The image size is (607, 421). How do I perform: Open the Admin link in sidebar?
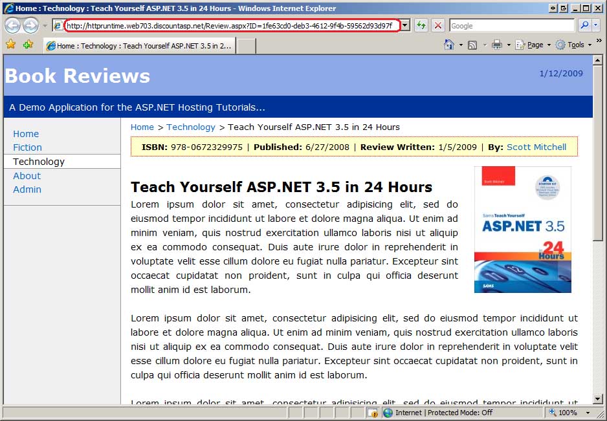pyautogui.click(x=27, y=189)
